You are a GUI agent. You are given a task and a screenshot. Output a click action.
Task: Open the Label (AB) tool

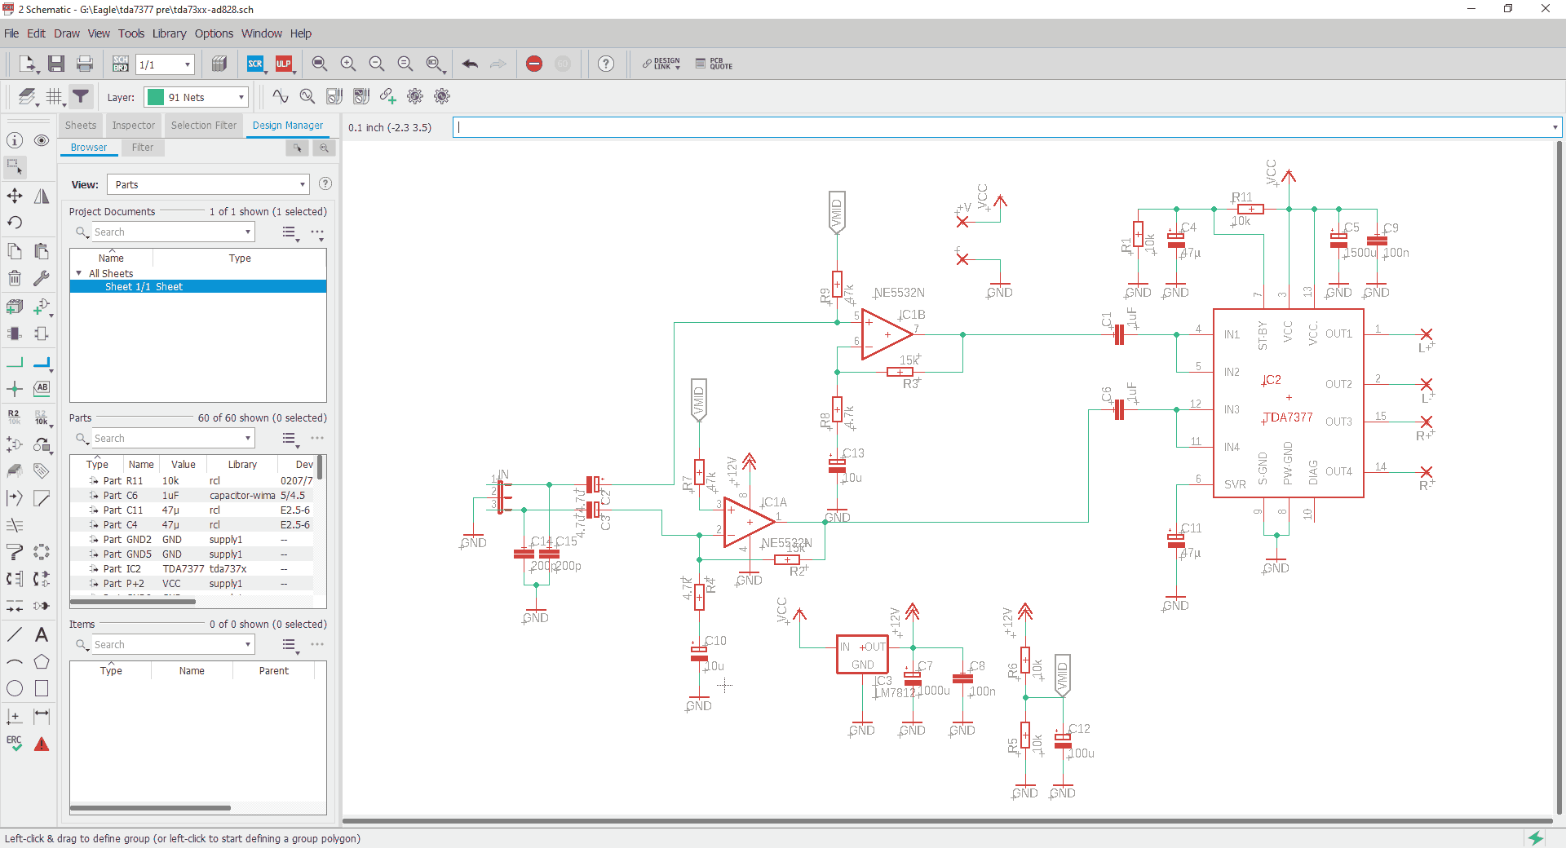click(42, 389)
